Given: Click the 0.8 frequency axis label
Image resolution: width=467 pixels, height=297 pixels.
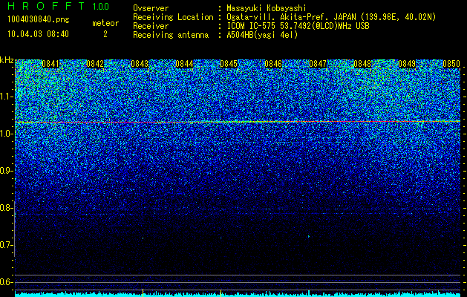Looking at the screenshot, I should click(7, 208).
